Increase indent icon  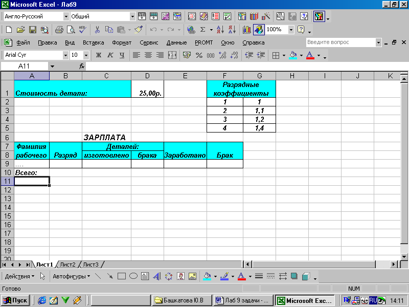point(261,55)
